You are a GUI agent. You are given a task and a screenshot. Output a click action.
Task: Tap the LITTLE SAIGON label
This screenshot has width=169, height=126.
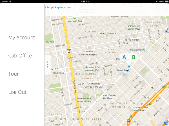point(85,74)
